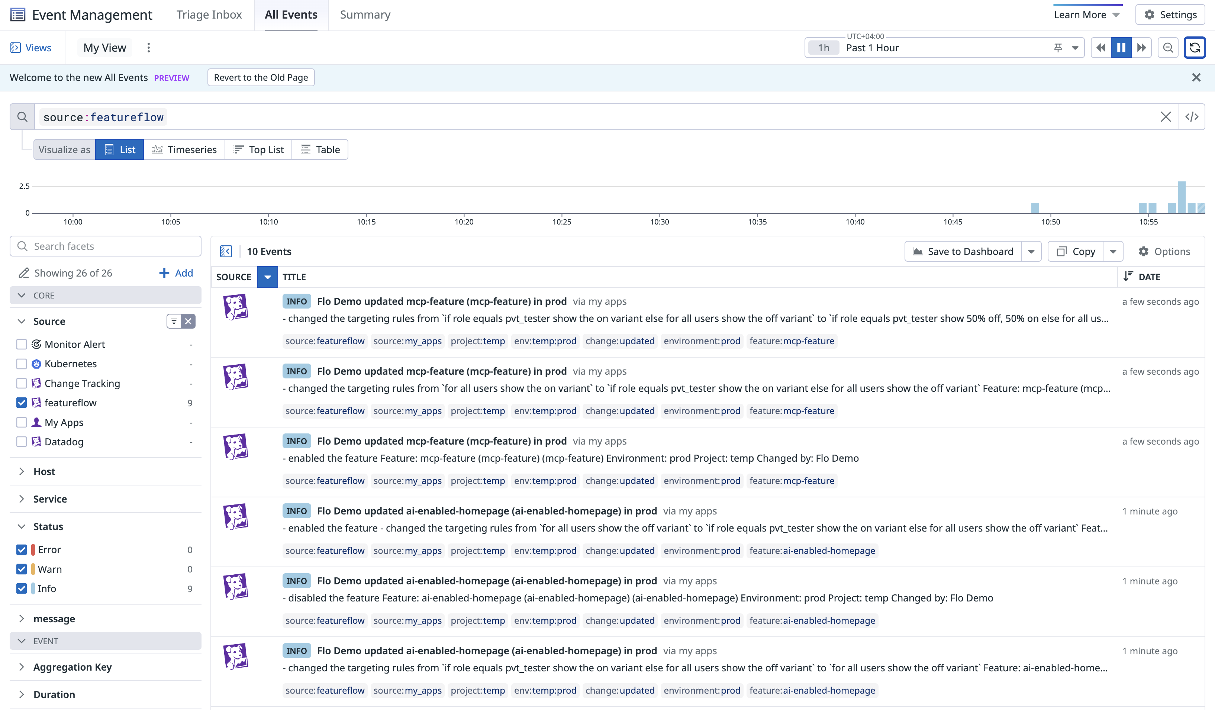Click the Datadog avatar of first event
This screenshot has height=710, width=1215.
click(236, 307)
